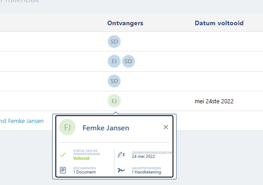Click the green checkmark status icon

coord(63,155)
